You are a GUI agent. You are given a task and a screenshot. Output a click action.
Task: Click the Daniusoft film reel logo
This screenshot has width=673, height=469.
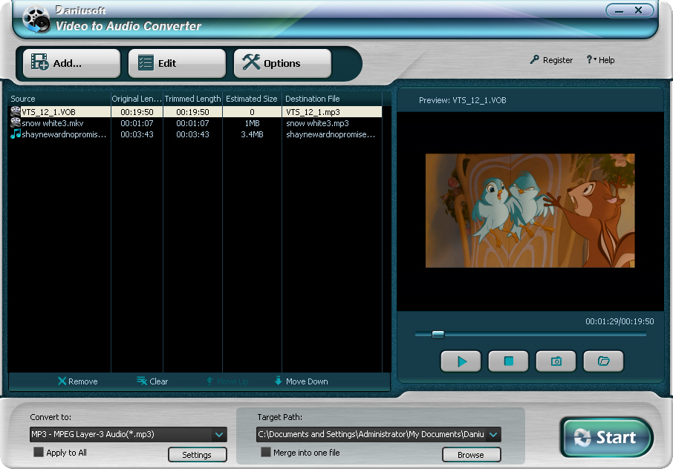[36, 20]
